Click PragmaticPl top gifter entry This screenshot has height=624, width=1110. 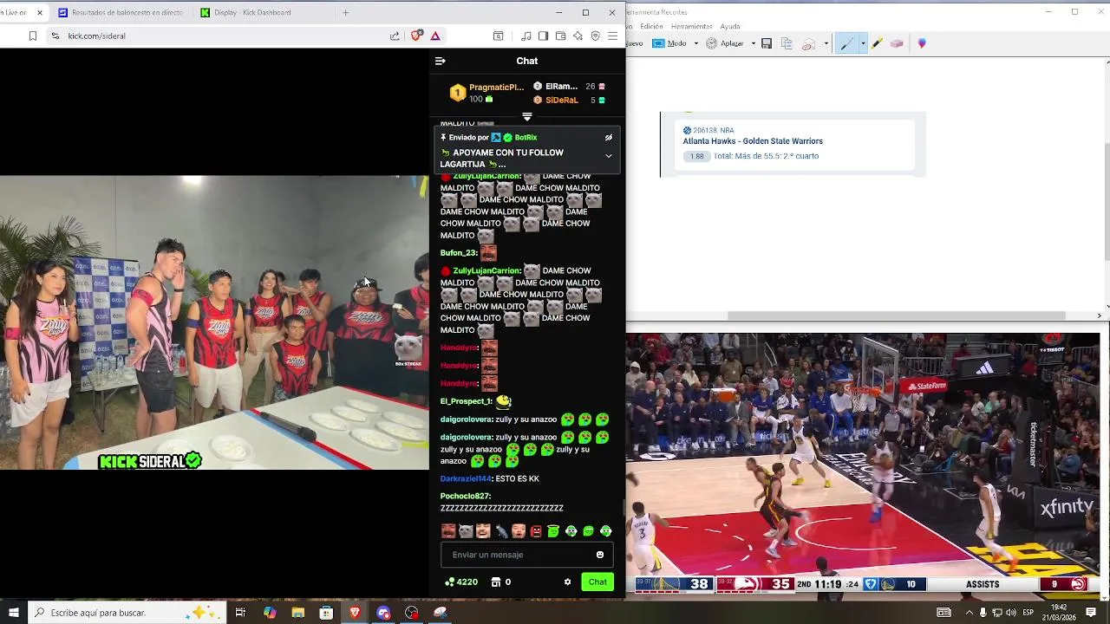(487, 93)
